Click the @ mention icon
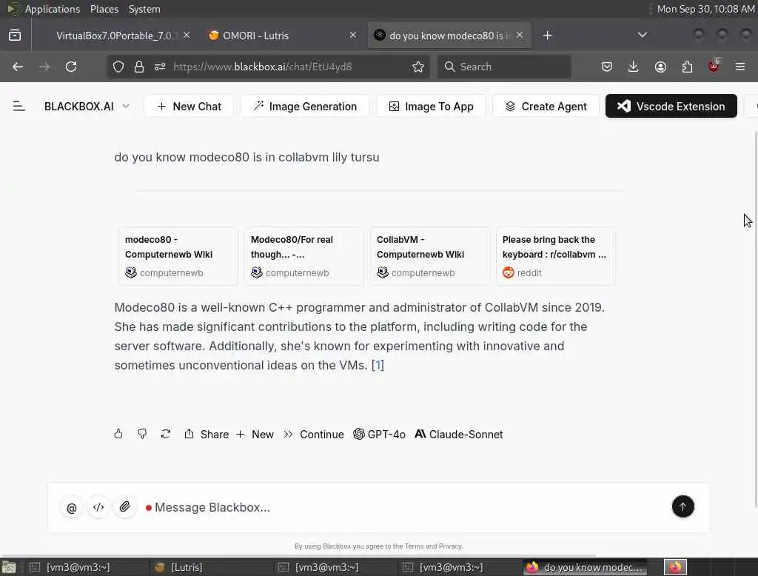 click(72, 508)
